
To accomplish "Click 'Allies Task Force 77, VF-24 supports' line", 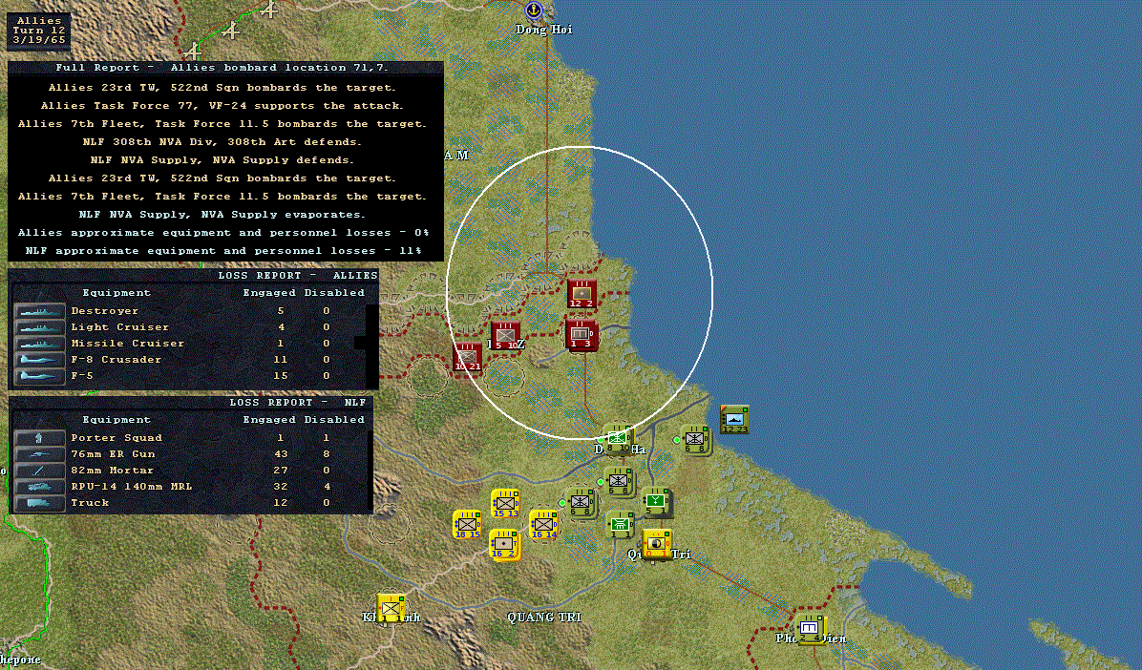I will [222, 106].
